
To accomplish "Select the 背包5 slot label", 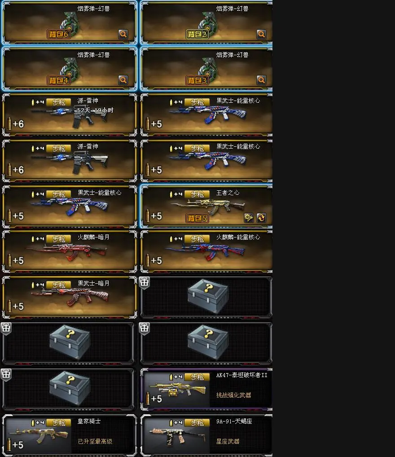I will pyautogui.click(x=197, y=218).
